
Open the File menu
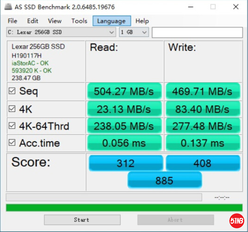point(12,21)
